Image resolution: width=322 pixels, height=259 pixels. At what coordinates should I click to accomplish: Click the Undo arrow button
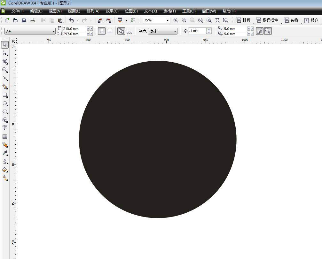click(x=71, y=20)
